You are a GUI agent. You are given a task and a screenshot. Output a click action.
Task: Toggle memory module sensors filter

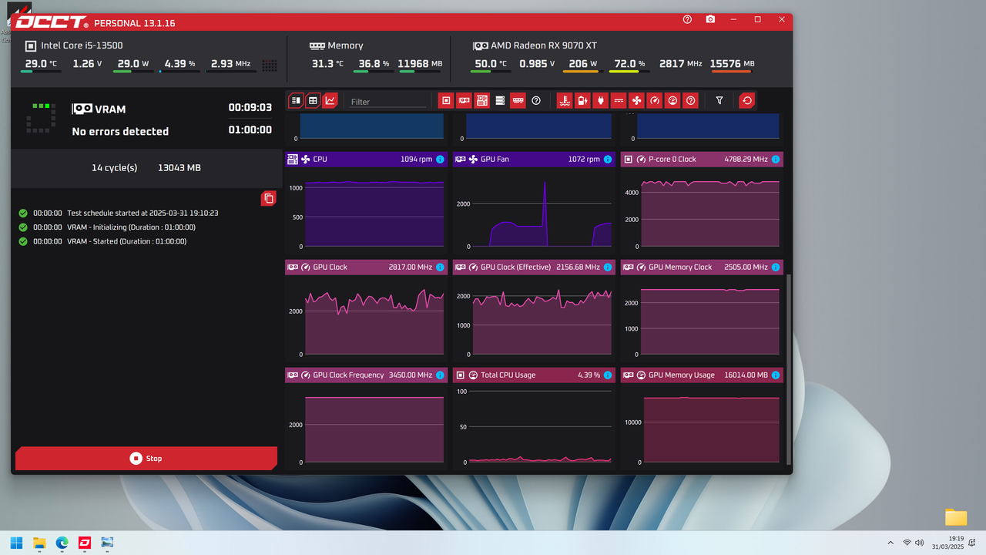[x=518, y=100]
